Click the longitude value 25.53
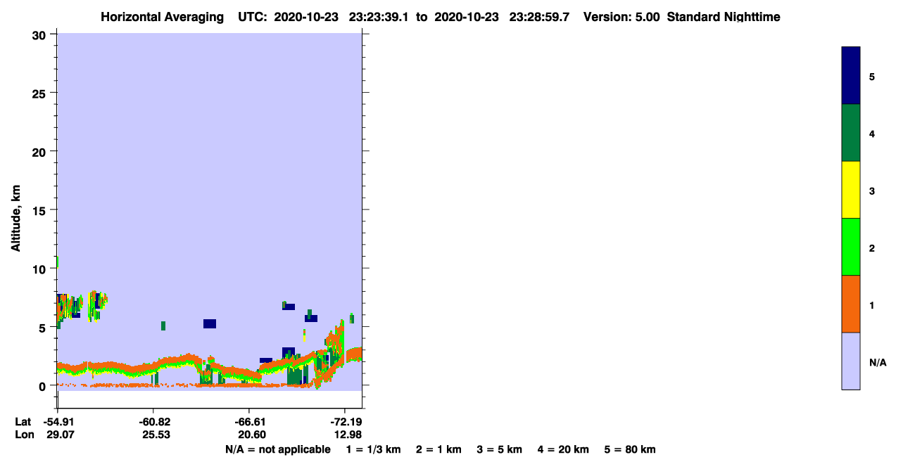 pos(156,435)
